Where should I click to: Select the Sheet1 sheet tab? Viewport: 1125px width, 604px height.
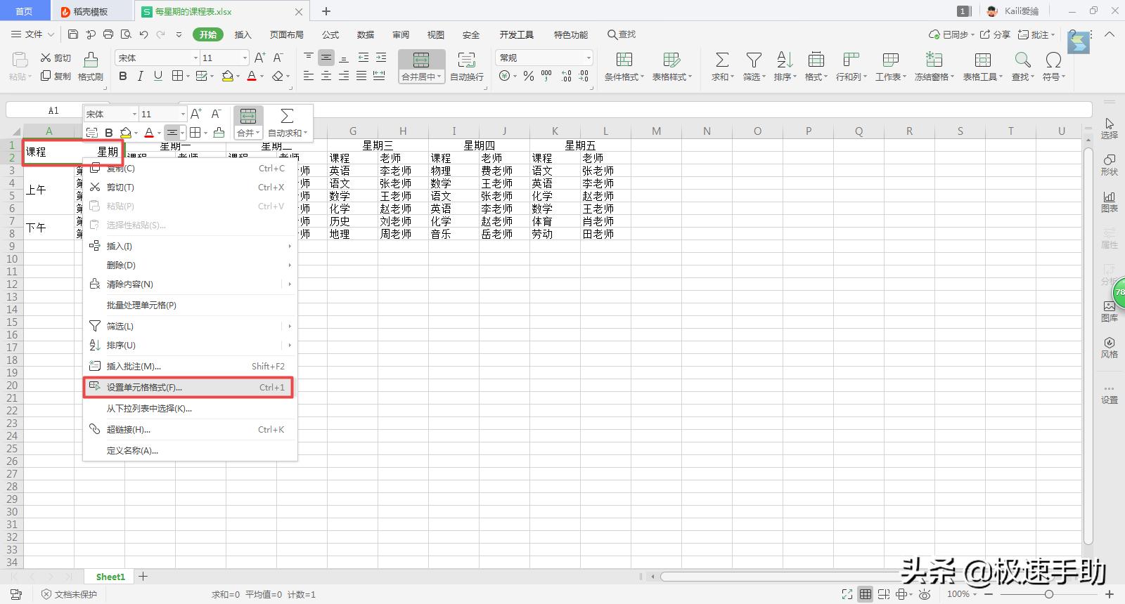coord(110,577)
